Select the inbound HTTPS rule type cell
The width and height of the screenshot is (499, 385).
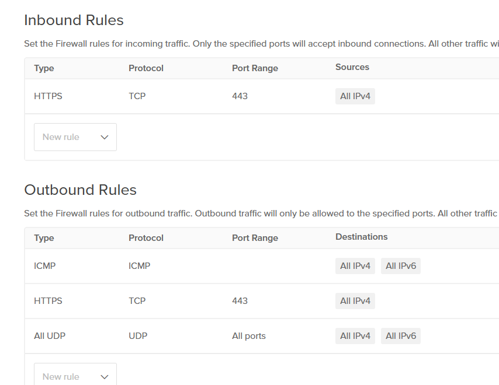[48, 96]
